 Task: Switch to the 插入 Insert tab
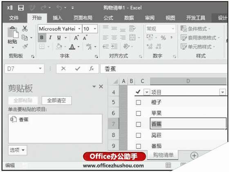57,18
